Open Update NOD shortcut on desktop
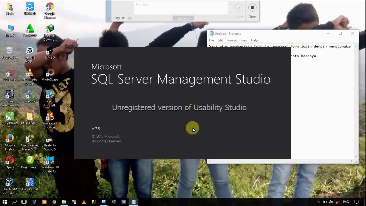 point(30,55)
